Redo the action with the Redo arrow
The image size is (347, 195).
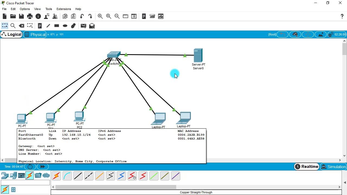tap(90, 16)
